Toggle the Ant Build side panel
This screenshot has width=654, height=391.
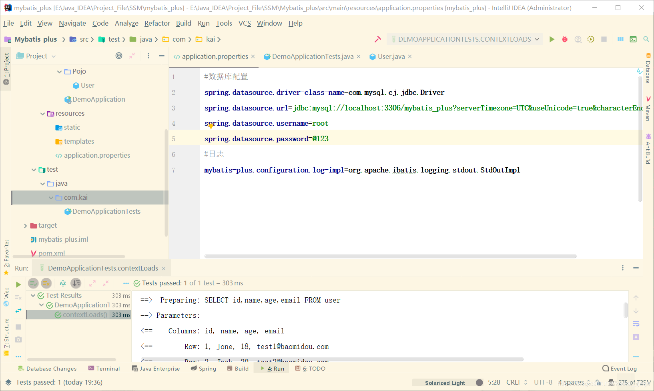pos(648,148)
